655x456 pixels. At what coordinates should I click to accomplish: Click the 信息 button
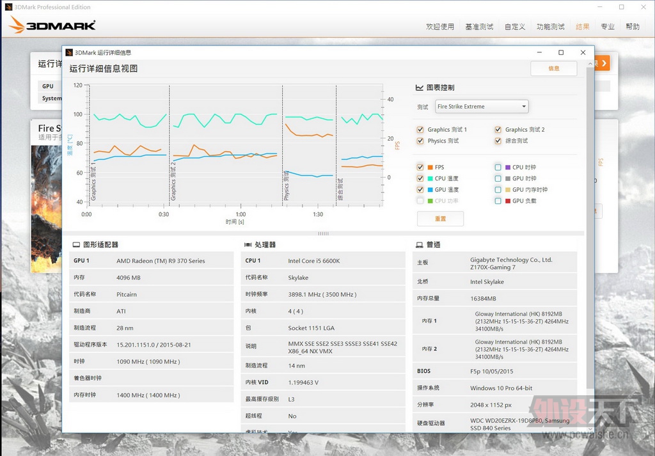(553, 68)
